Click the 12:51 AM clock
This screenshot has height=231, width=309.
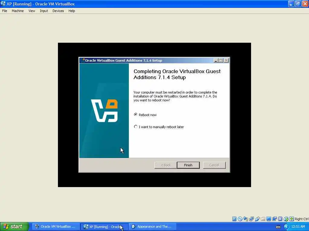298,227
